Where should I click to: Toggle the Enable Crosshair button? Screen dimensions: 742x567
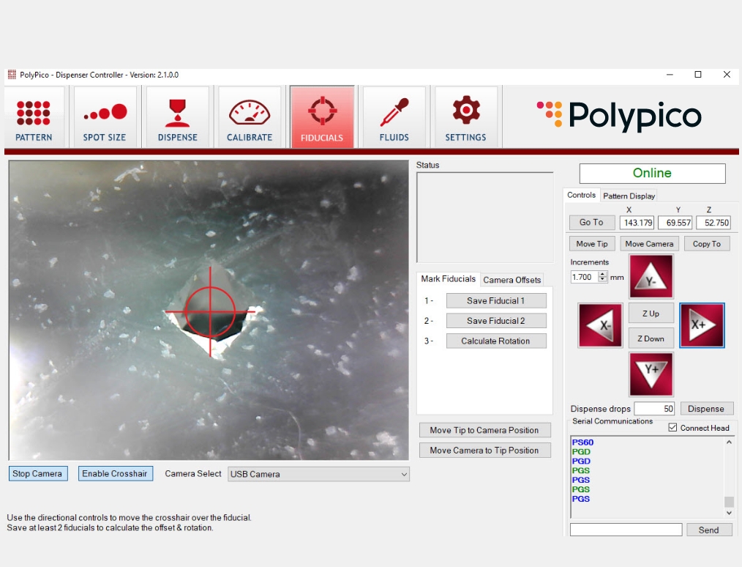(114, 474)
